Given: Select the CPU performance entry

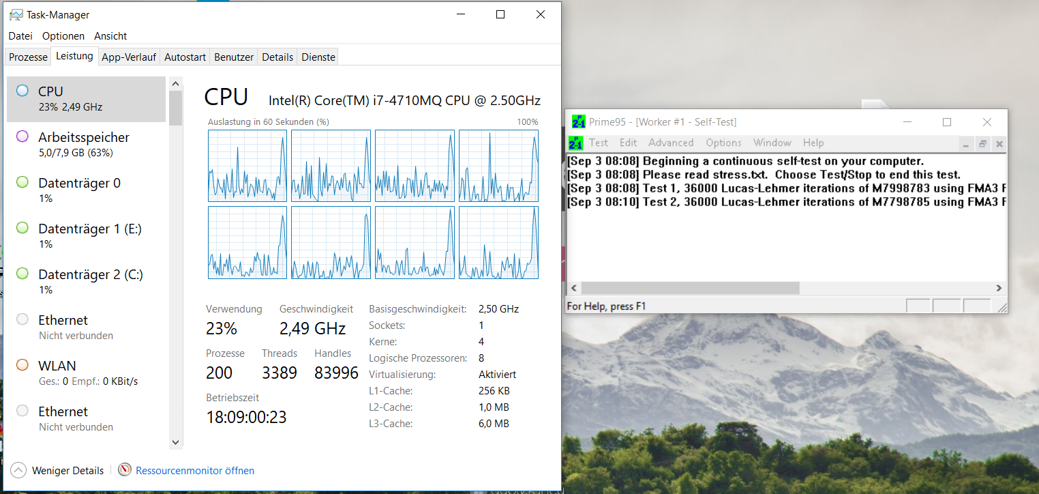Looking at the screenshot, I should point(86,99).
